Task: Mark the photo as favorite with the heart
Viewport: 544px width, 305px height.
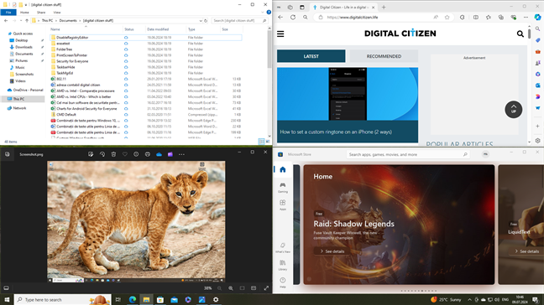Action: (x=125, y=154)
